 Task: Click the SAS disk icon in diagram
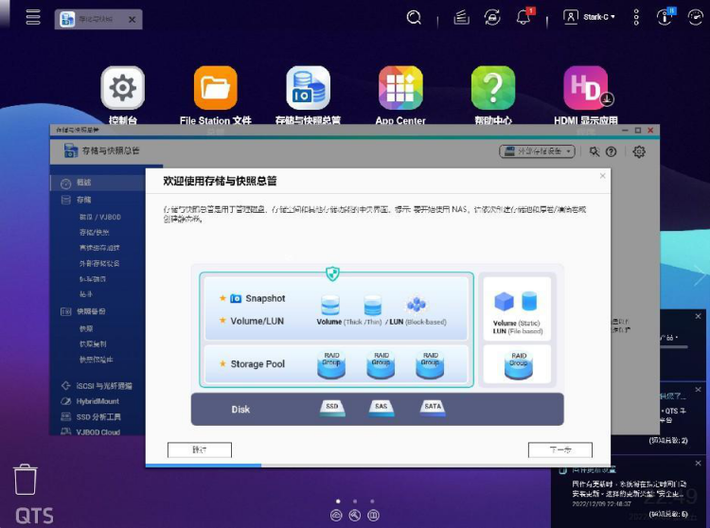click(382, 408)
